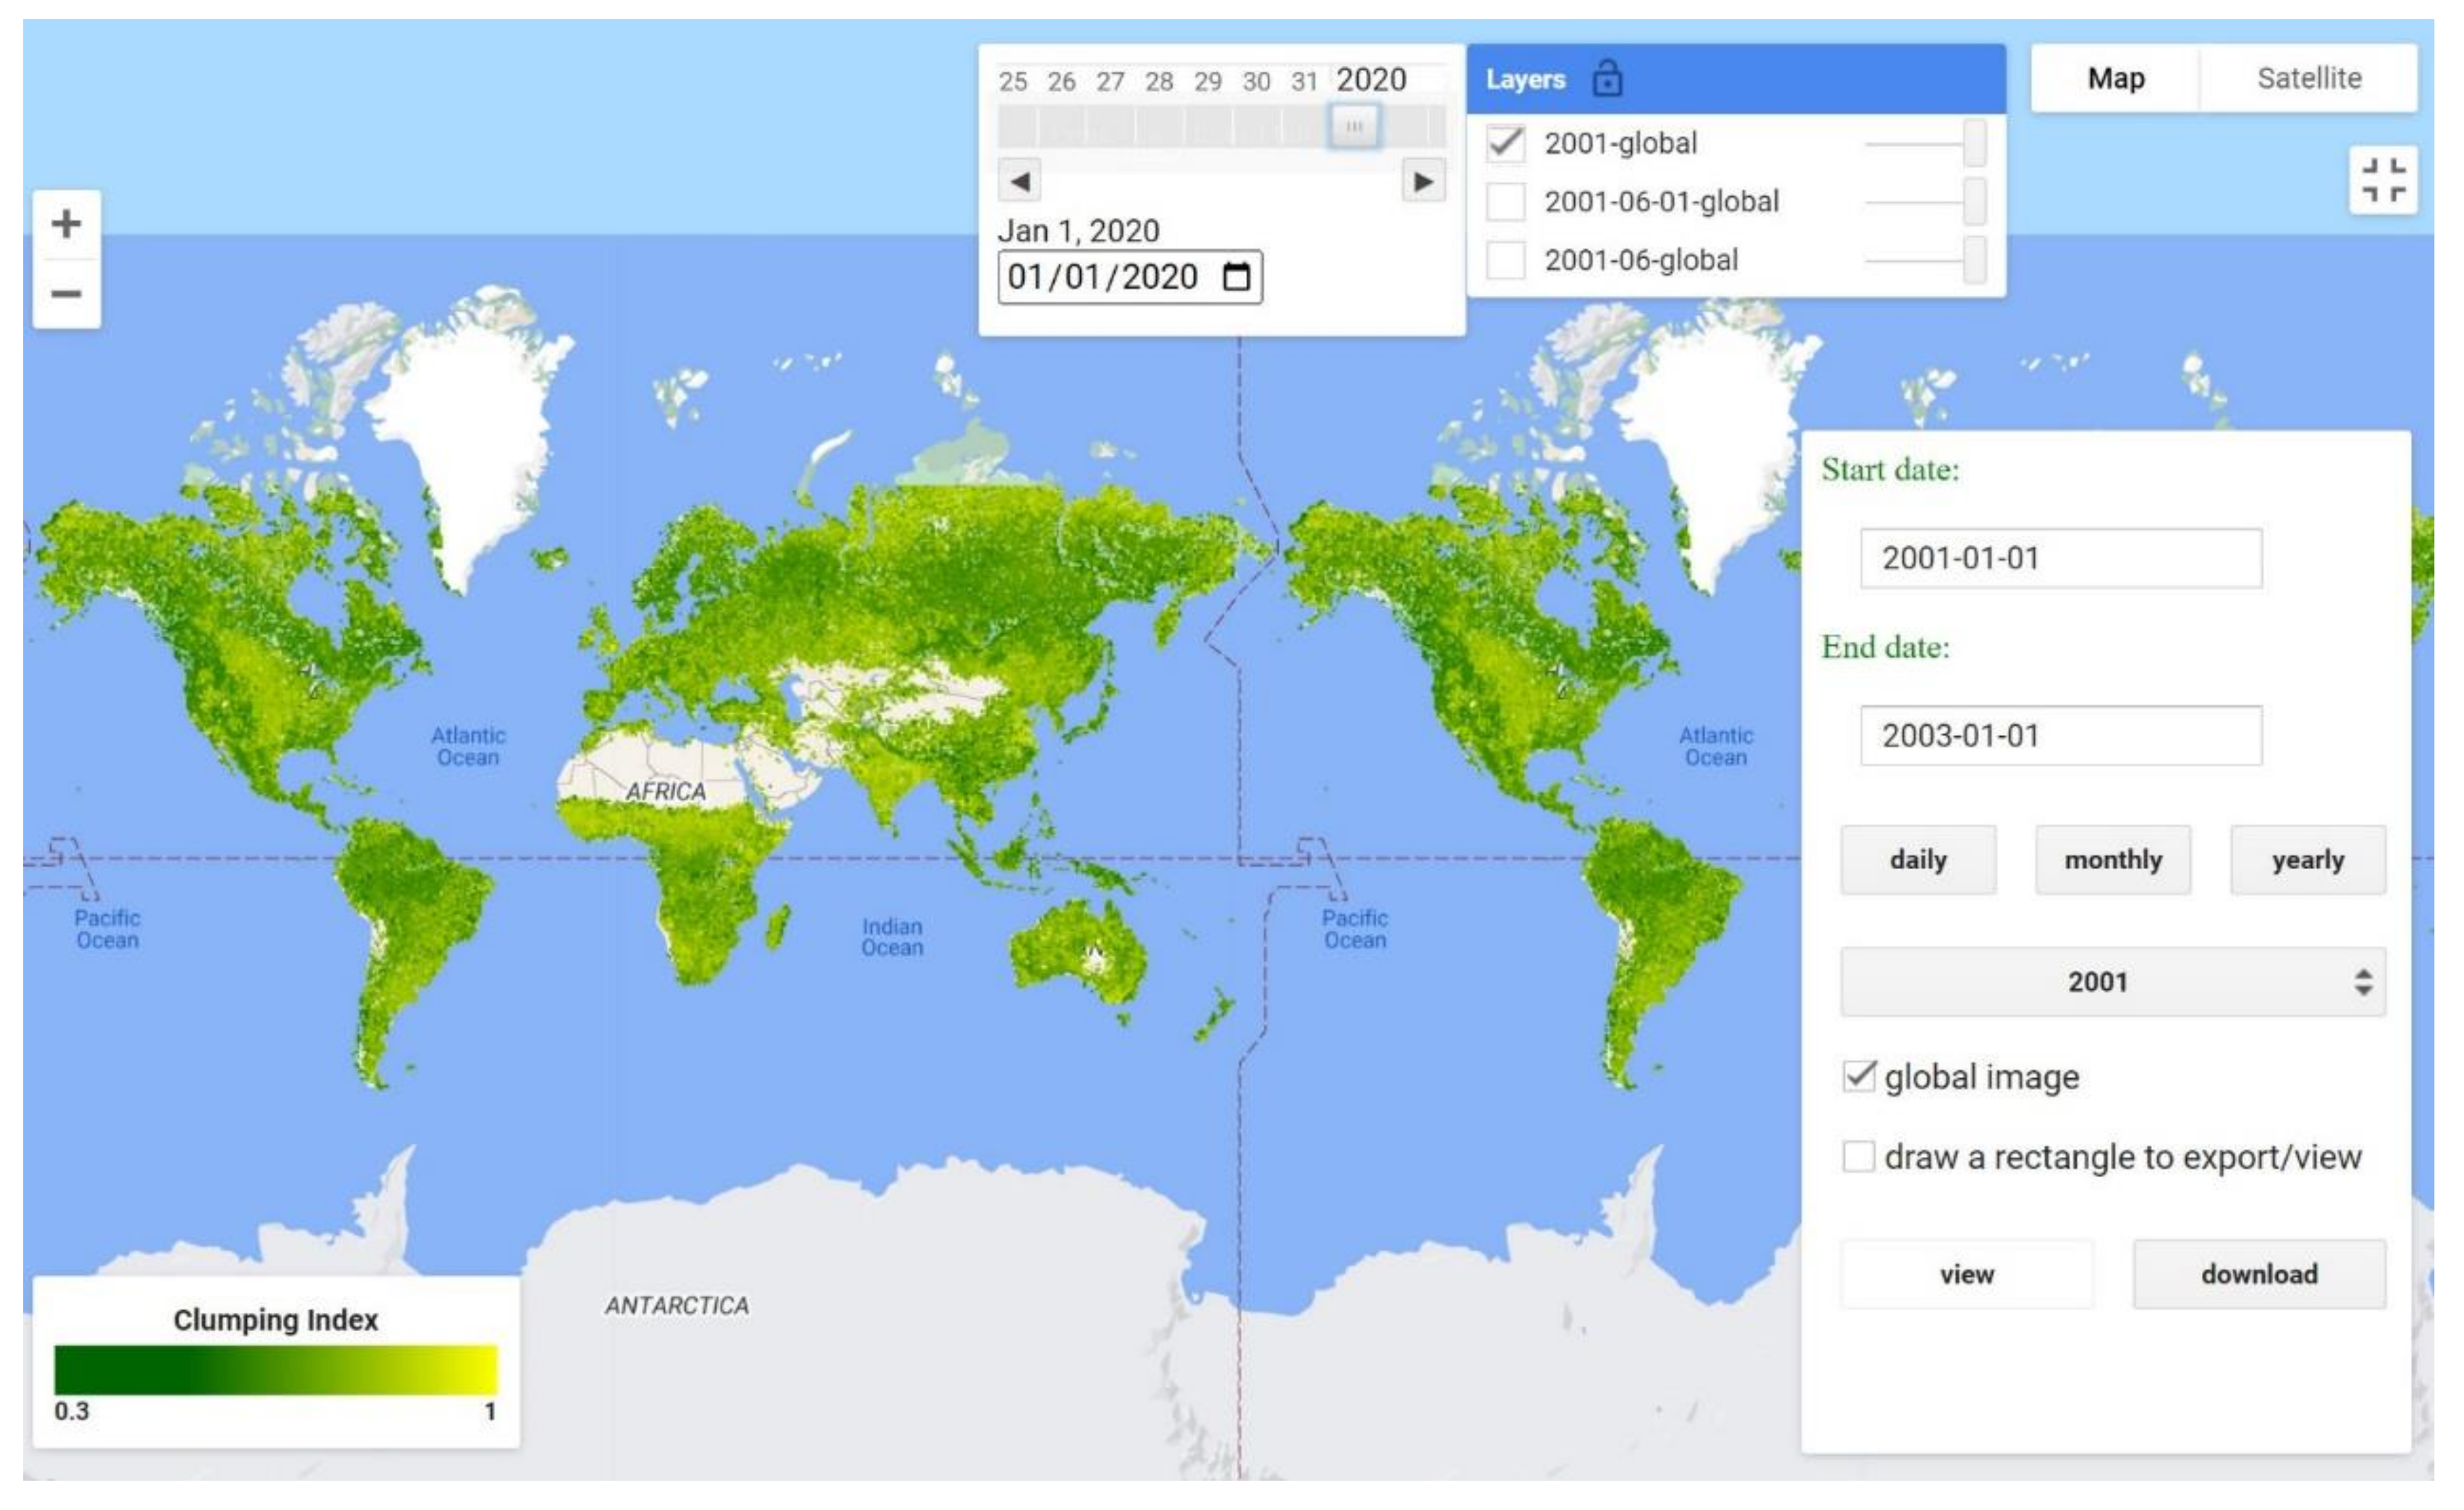Click the view button
The image size is (2464, 1510).
1966,1274
